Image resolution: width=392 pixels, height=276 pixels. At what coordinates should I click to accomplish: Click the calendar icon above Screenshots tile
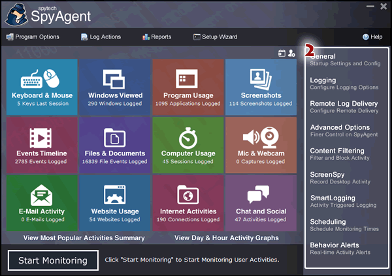coord(282,54)
